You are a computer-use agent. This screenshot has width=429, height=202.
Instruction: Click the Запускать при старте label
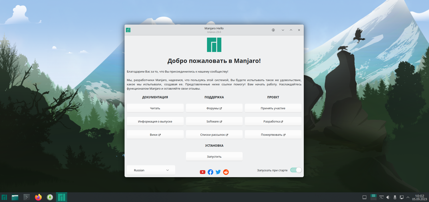coord(272,170)
